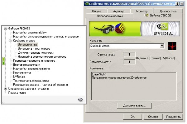Screen dimensions: 187x124
Task: Click the Отмена button
Action: point(153,117)
